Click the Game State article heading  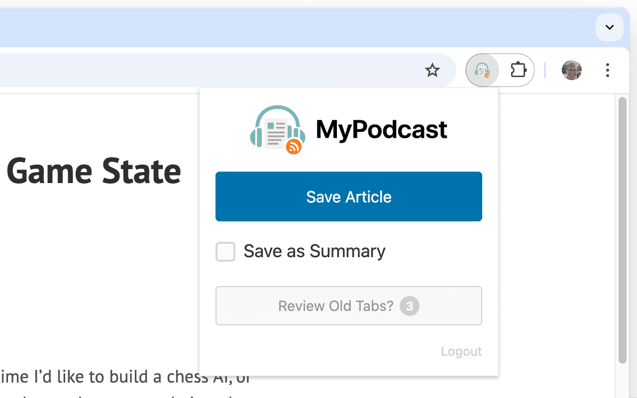tap(94, 171)
